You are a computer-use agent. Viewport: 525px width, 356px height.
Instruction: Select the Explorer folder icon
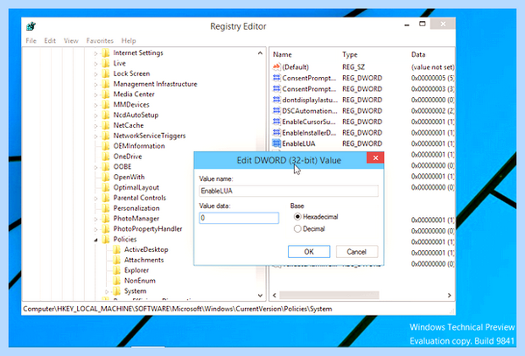pyautogui.click(x=116, y=270)
